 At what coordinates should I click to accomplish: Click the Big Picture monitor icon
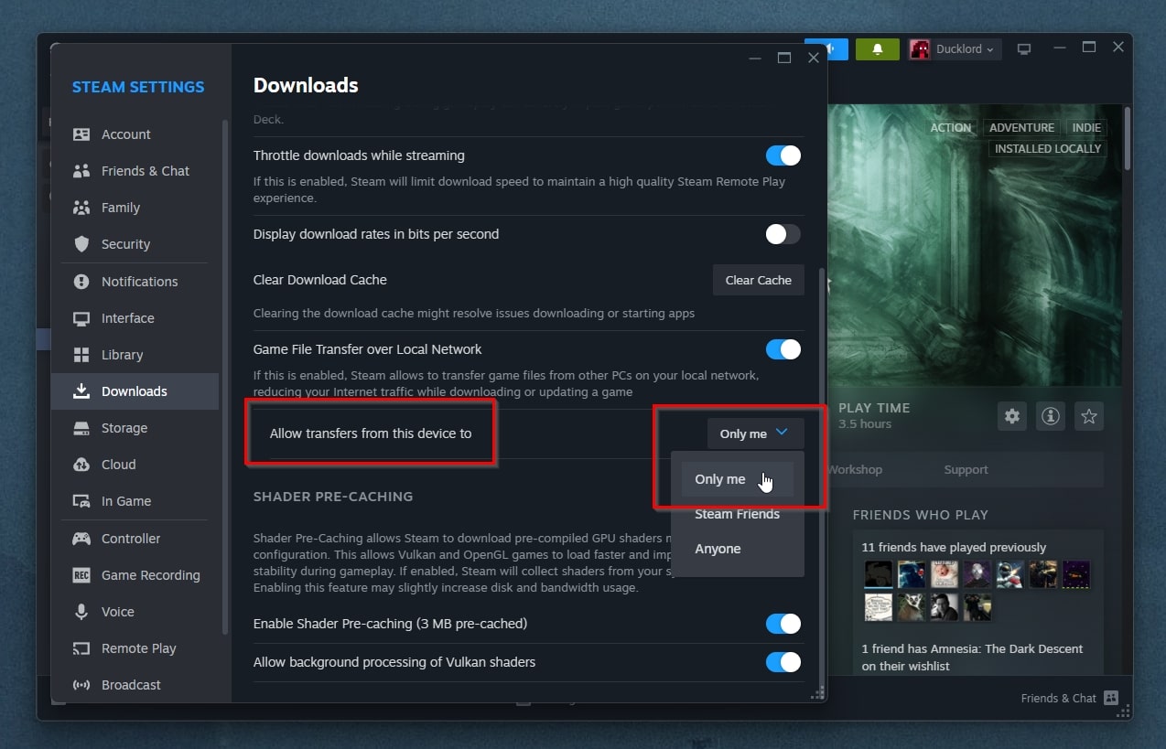pyautogui.click(x=1024, y=49)
